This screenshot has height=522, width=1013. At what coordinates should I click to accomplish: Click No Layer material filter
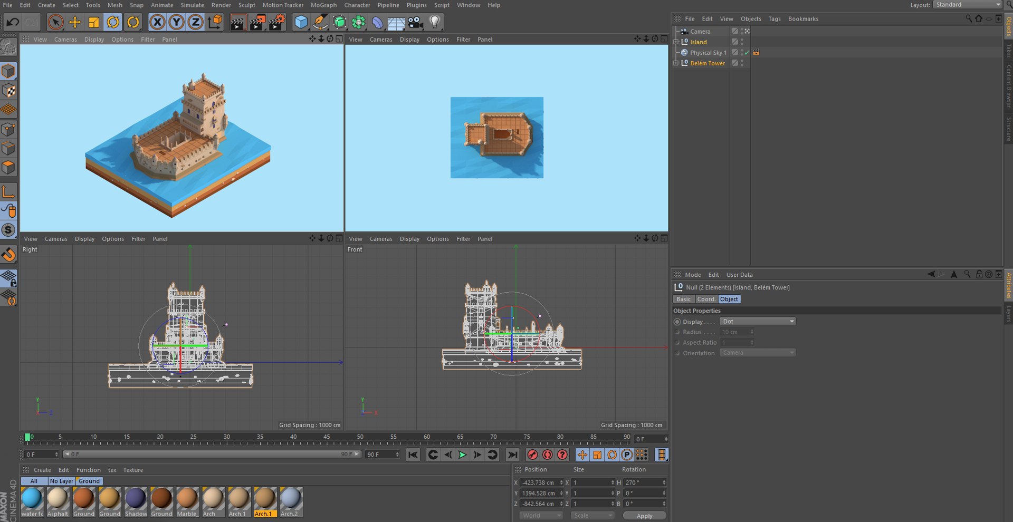pyautogui.click(x=61, y=481)
